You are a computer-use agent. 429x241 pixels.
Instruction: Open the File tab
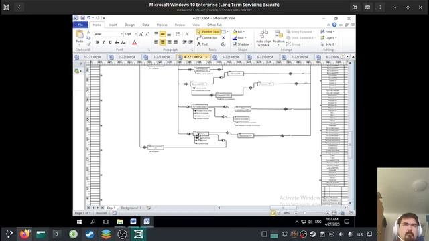(80, 25)
